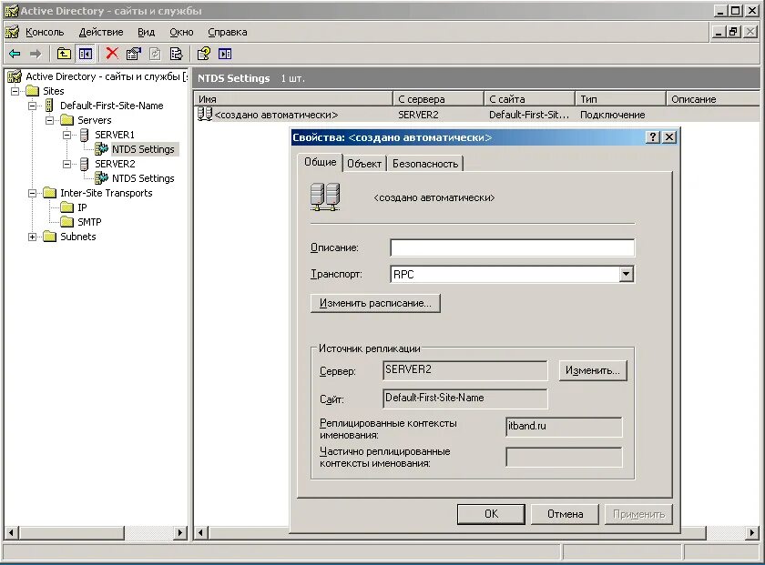Select Active Directory root tree node
The width and height of the screenshot is (765, 565).
pos(107,76)
